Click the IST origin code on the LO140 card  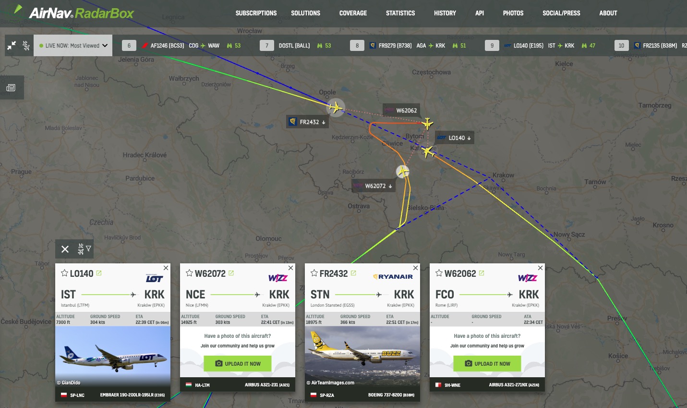click(x=68, y=295)
